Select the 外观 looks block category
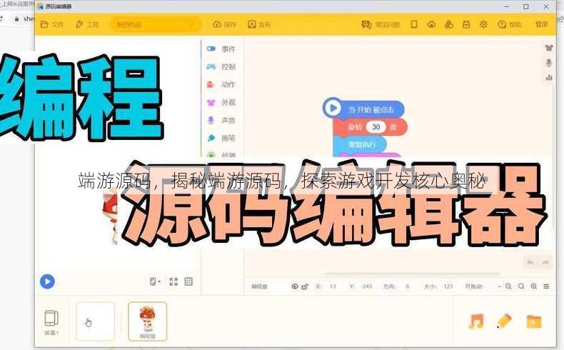564x350 pixels. [x=221, y=103]
